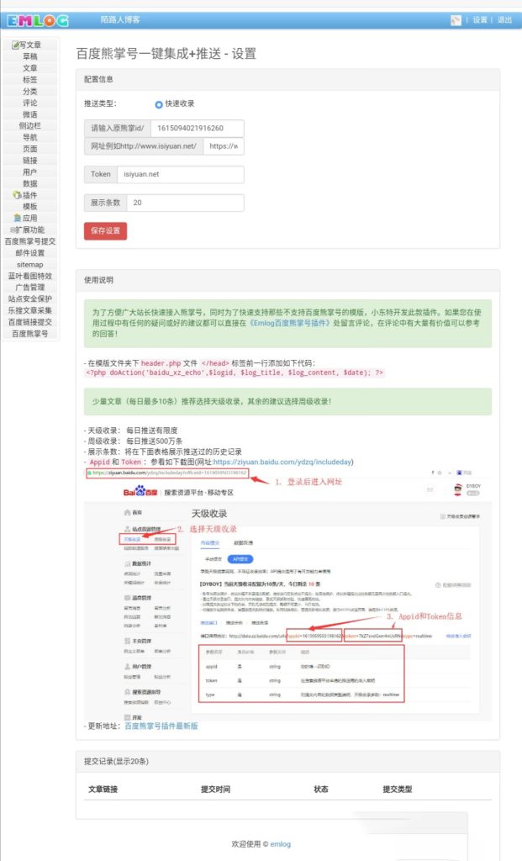This screenshot has height=861, width=522.
Task: Click 设置 in the top header
Action: tap(479, 20)
